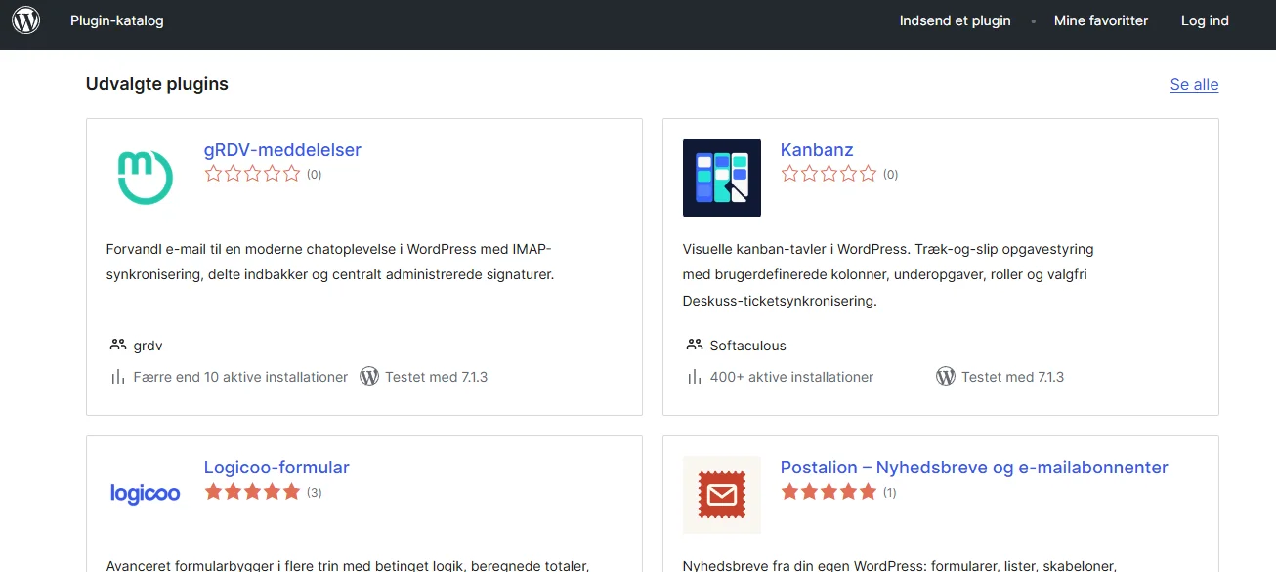Go to Indsend et plugin
1276x572 pixels.
tap(956, 20)
